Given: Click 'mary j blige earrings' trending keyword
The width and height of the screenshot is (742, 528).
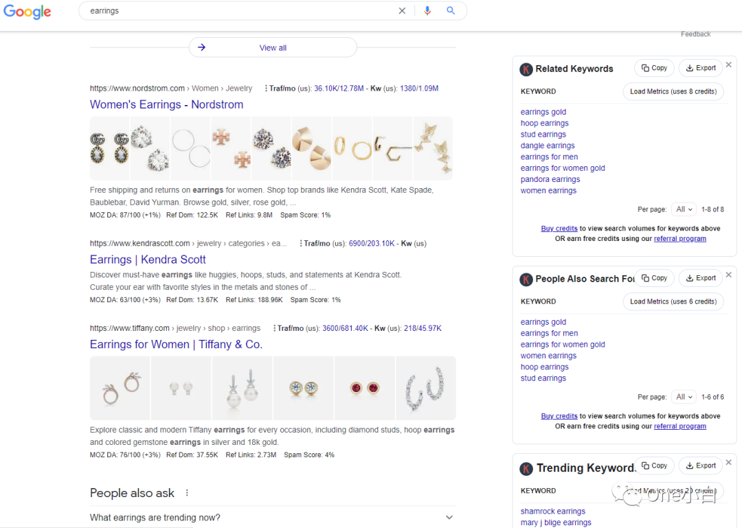Looking at the screenshot, I should tap(556, 523).
